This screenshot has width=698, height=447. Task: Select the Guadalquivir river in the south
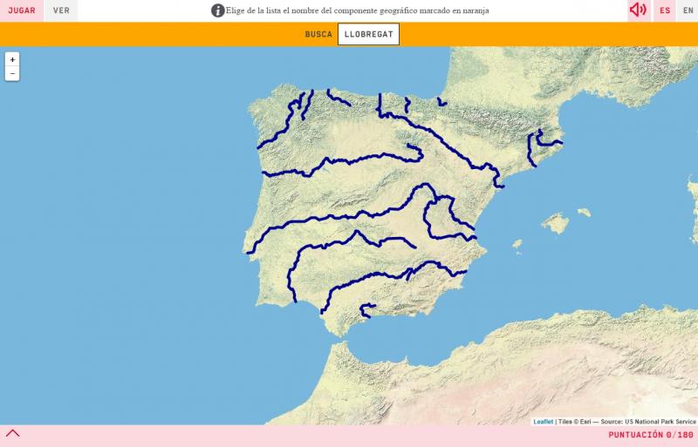tap(366, 280)
